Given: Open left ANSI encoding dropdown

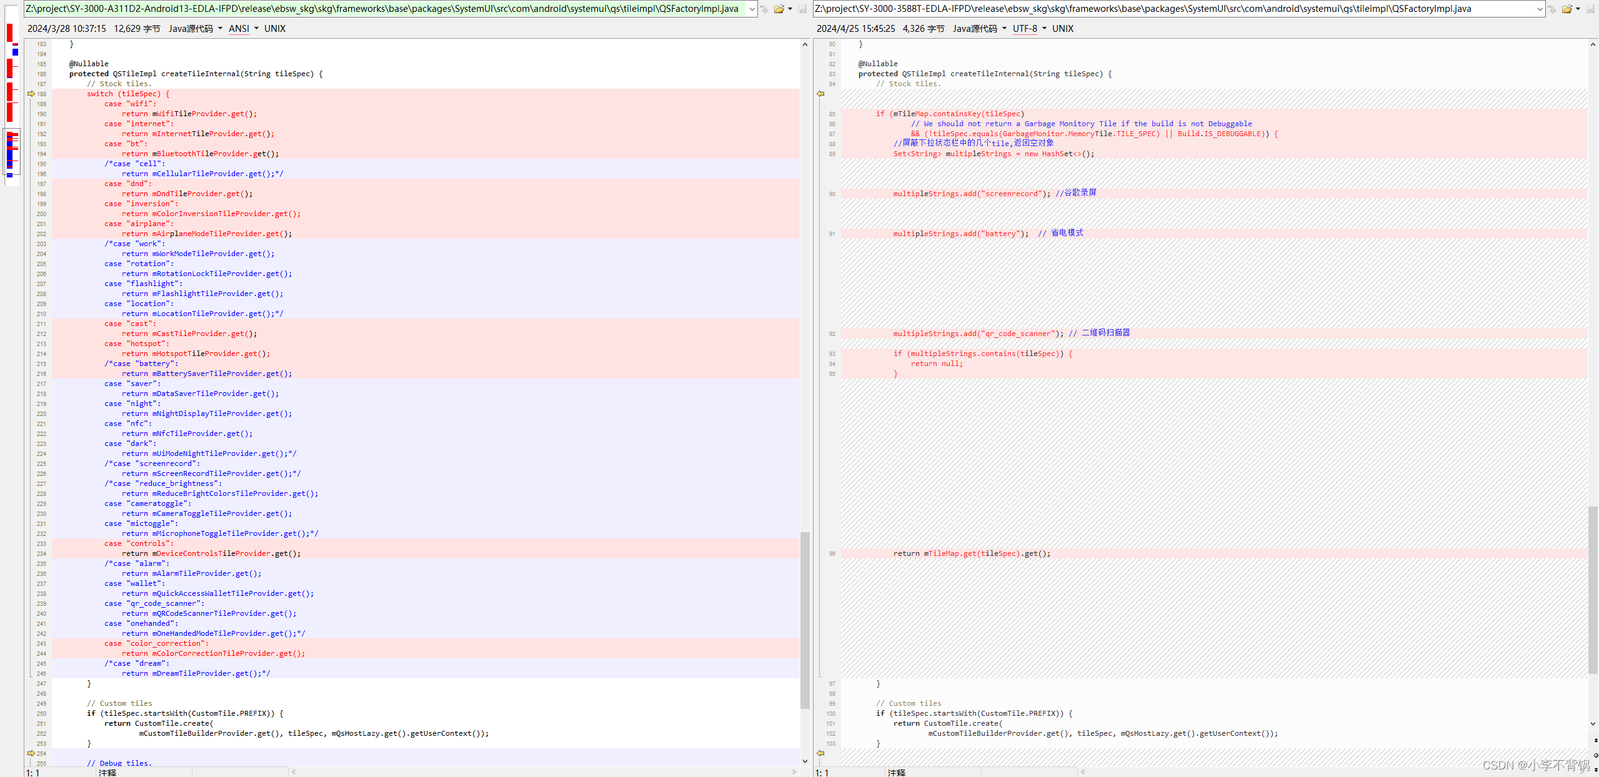Looking at the screenshot, I should tap(243, 29).
